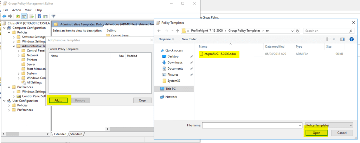This screenshot has width=360, height=143.
Task: Click the Modified column header in template list
Action: (138, 56)
